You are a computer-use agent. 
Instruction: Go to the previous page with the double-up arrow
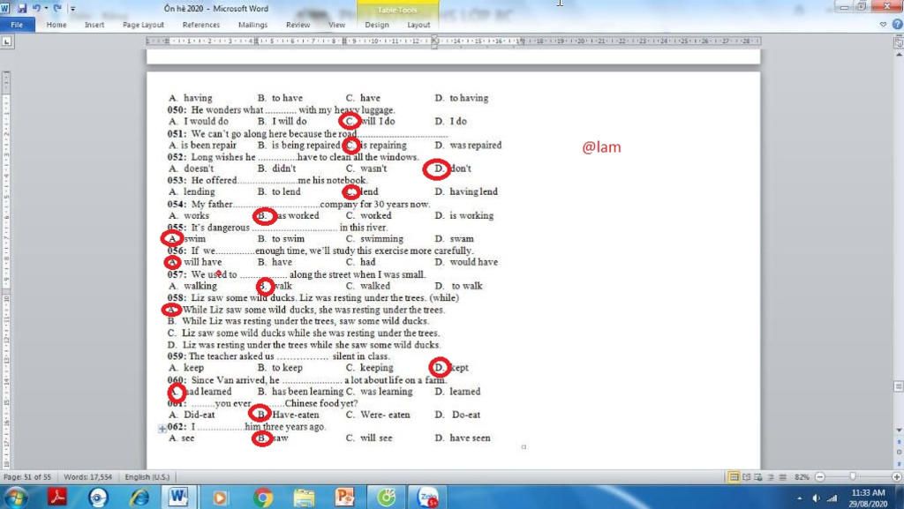[898, 442]
